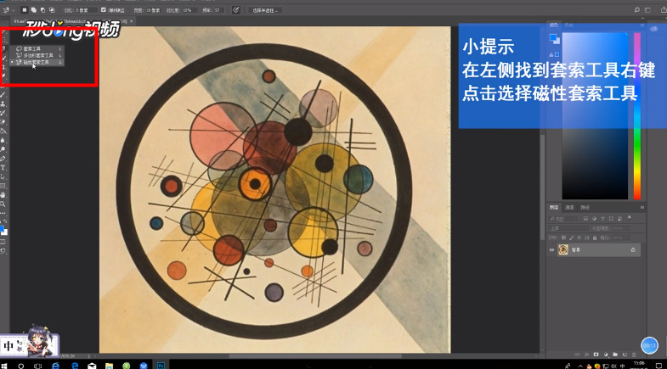Click lock position icon in Layers panel
Screen dimensions: 667x369
[x=579, y=238]
